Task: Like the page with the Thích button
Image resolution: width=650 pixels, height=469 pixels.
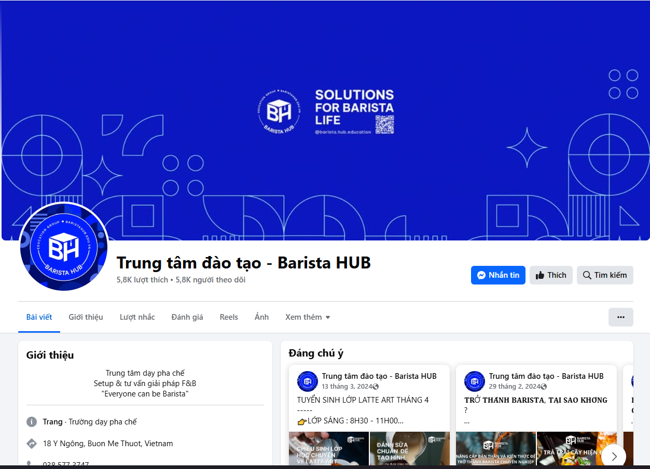Action: [551, 275]
